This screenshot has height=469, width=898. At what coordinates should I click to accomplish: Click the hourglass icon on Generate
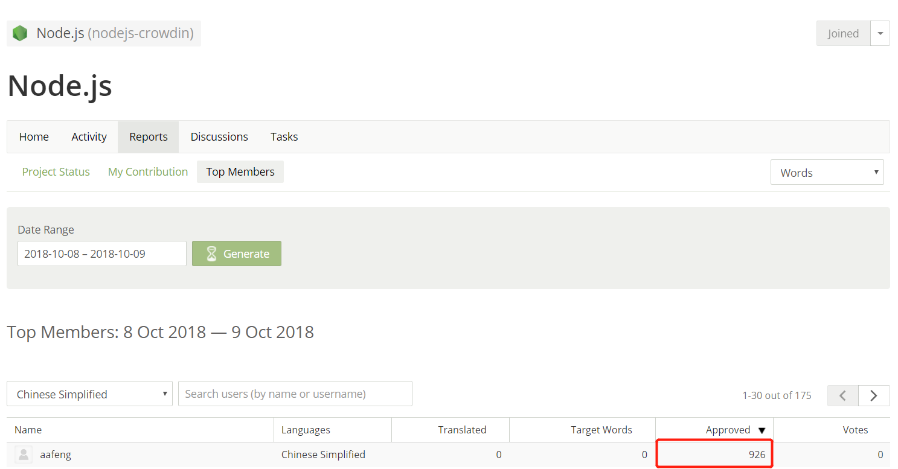[211, 254]
